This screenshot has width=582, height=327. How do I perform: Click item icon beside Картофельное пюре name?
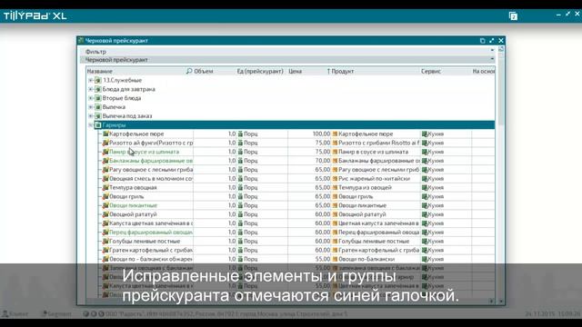[x=105, y=134]
